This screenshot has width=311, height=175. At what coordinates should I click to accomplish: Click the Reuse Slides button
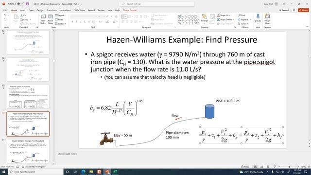click(x=51, y=19)
